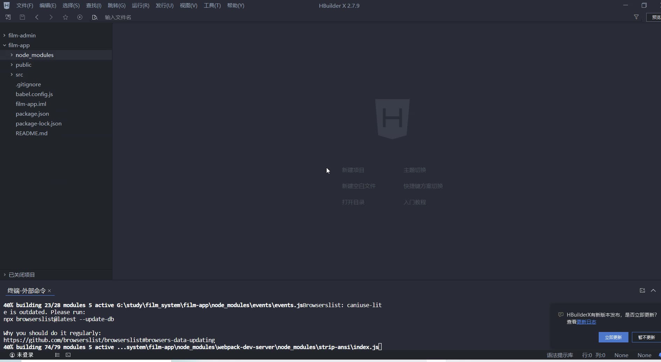Go back with the left arrow icon

click(x=37, y=17)
